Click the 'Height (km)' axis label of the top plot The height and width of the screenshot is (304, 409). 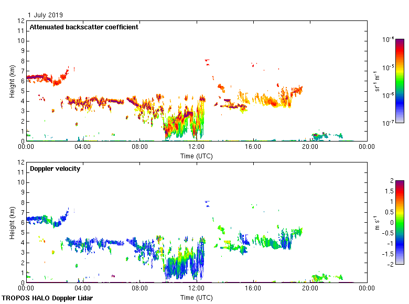12,81
